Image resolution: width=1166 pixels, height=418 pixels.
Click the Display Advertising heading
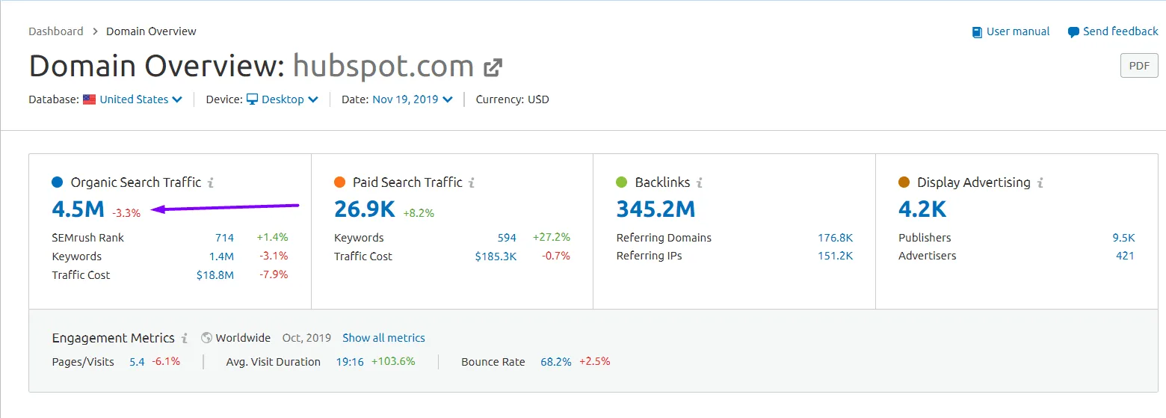click(x=974, y=182)
